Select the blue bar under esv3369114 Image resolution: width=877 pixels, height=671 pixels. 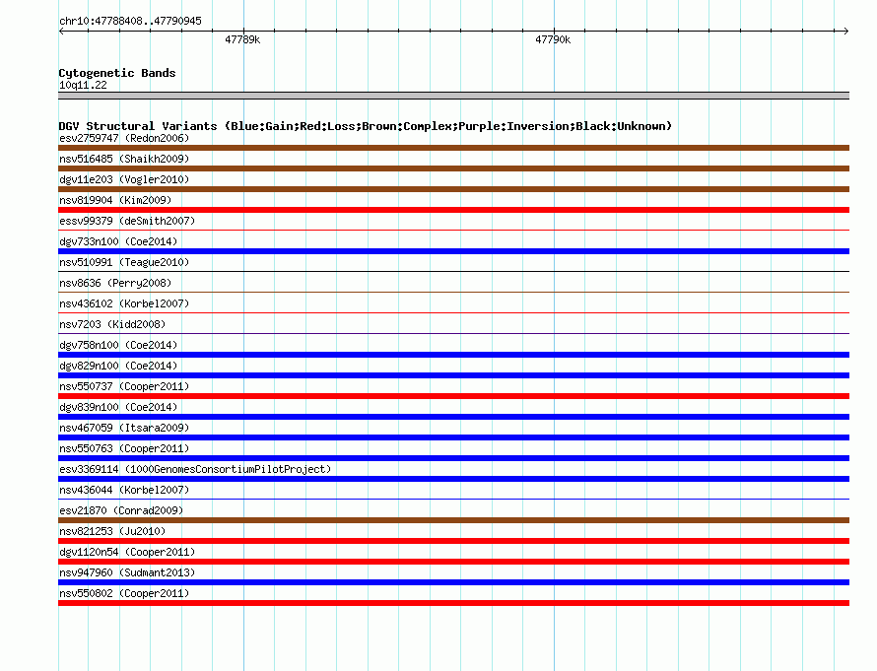point(453,479)
